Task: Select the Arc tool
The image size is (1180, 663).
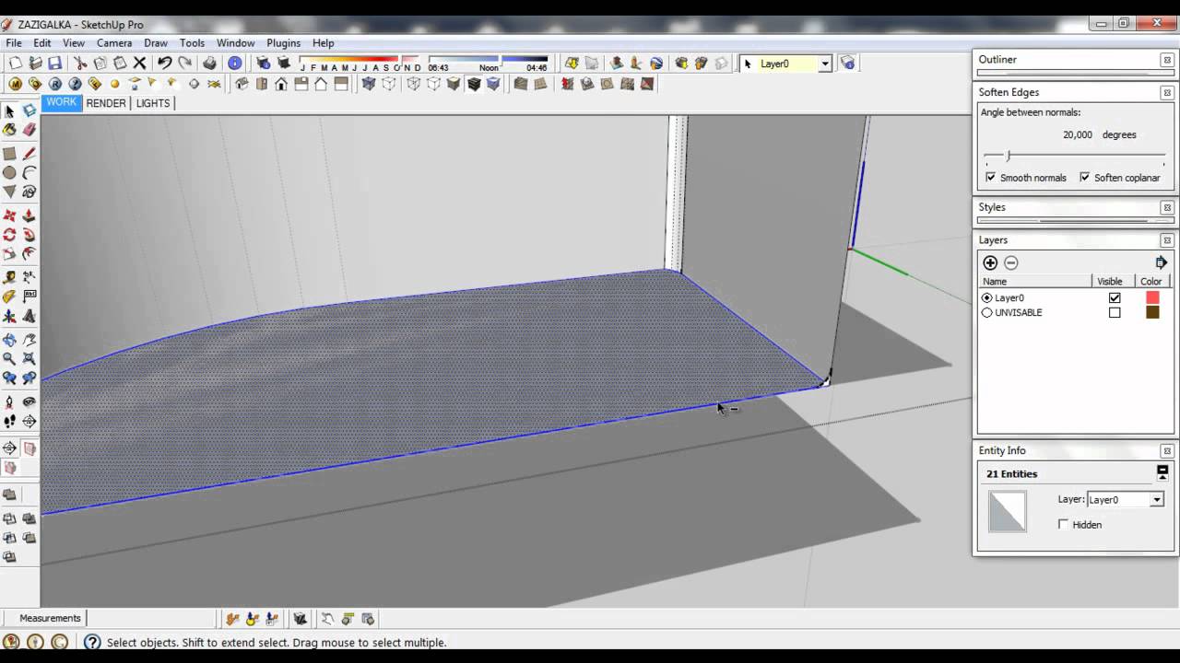Action: coord(29,173)
